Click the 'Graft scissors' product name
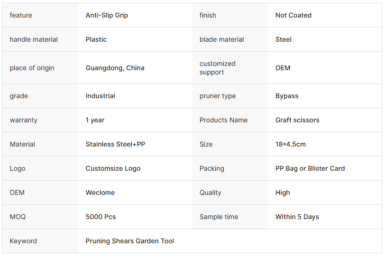 [x=297, y=120]
